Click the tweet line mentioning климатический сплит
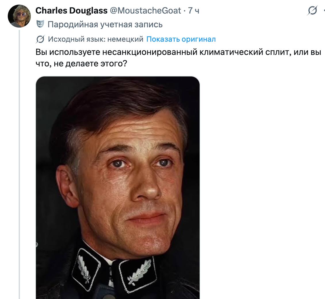Screen dimensions: 325x299 tap(178, 52)
